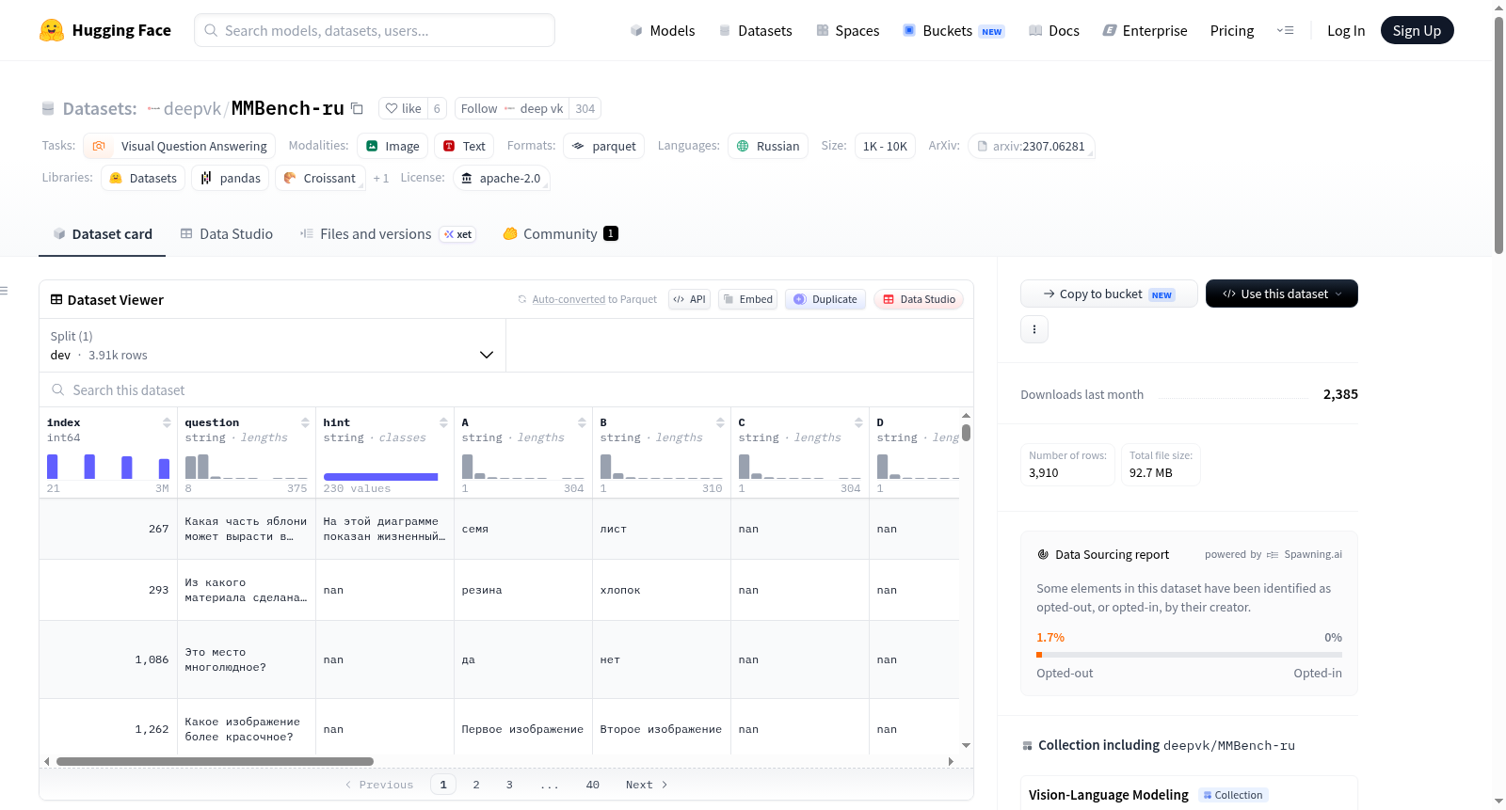Jump to page 40 of the dataset

coord(592,785)
